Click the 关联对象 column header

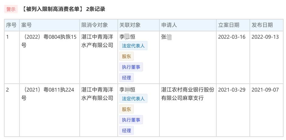[130, 25]
